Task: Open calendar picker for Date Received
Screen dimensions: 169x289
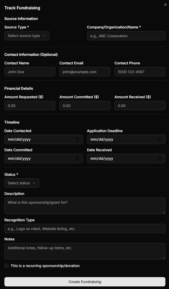Action: click(x=160, y=158)
